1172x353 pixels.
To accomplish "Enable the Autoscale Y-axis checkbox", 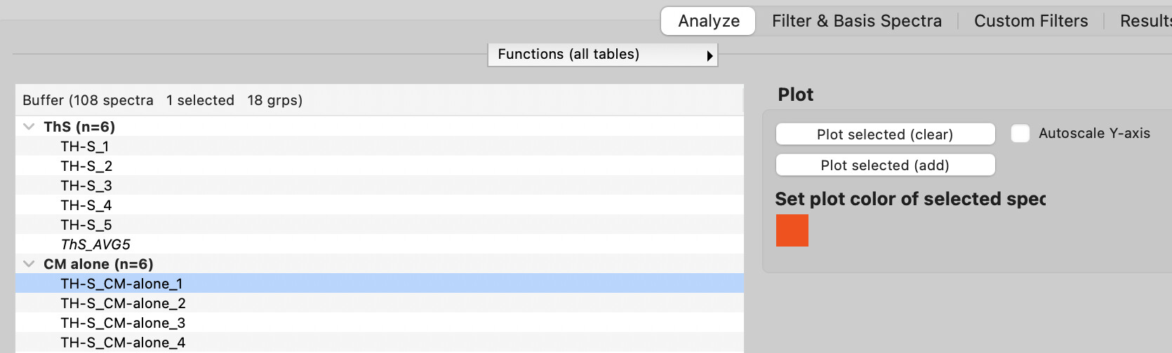I will point(1020,133).
